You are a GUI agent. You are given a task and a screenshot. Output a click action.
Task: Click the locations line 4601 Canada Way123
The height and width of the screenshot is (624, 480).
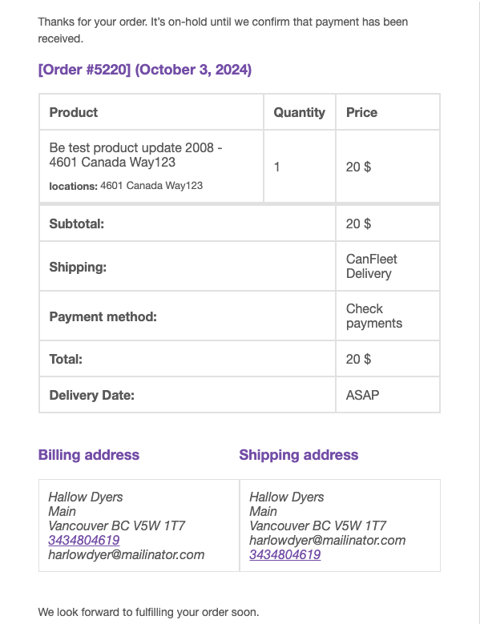click(126, 186)
